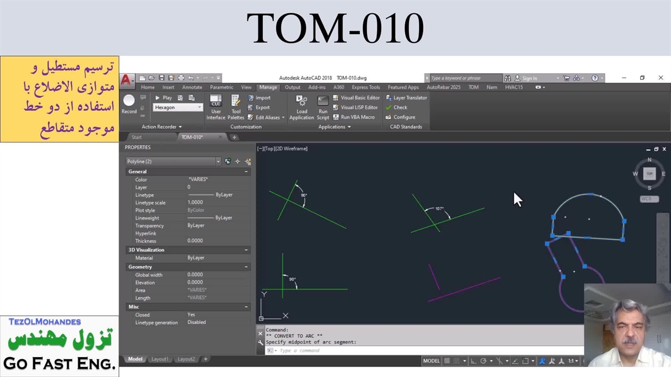Click the Select Objects crosshair icon

[x=237, y=162]
